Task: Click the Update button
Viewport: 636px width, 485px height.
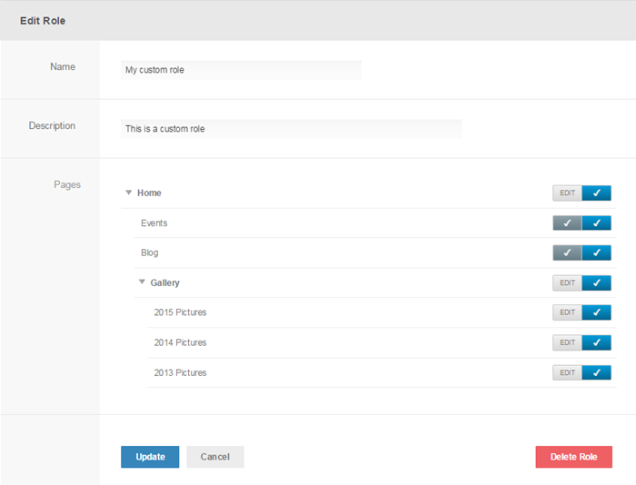Action: (150, 457)
